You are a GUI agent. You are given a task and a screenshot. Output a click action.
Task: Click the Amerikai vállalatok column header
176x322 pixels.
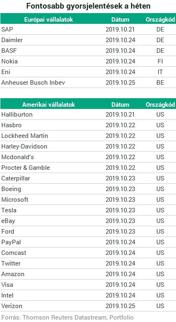pos(49,104)
